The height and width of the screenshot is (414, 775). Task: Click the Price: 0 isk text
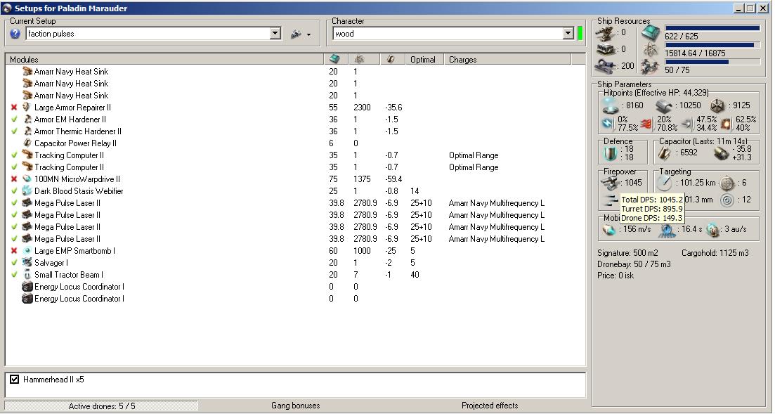(616, 276)
